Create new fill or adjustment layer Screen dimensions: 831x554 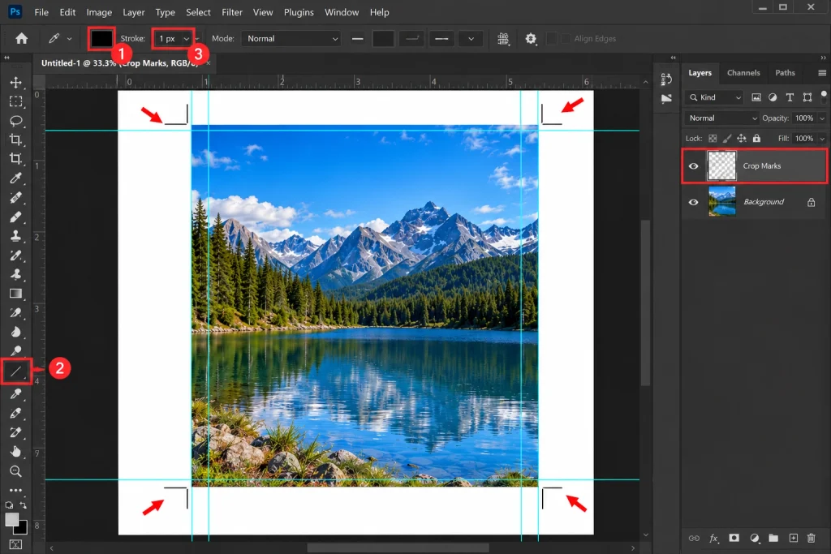click(x=754, y=538)
